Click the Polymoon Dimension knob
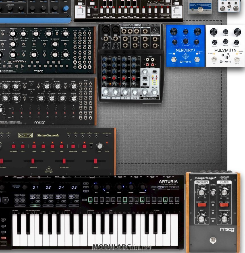This screenshot has height=253, width=245. coord(225,42)
